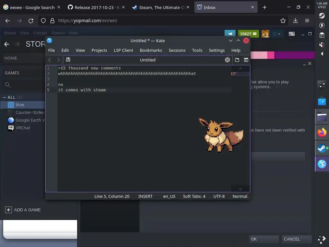The image size is (329, 247).
Task: Bookmark this page with the star icon
Action: [x=283, y=21]
